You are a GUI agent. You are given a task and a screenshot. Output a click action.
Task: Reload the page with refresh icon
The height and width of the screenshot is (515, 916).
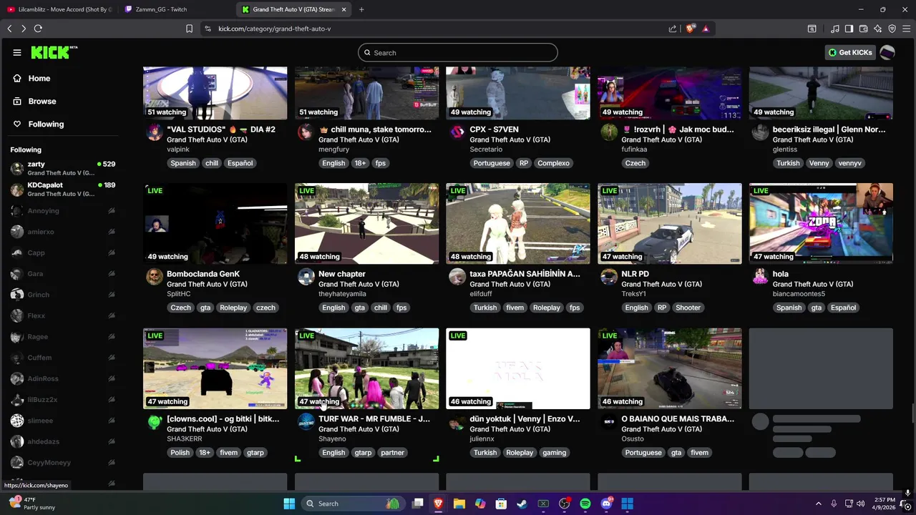click(x=38, y=29)
